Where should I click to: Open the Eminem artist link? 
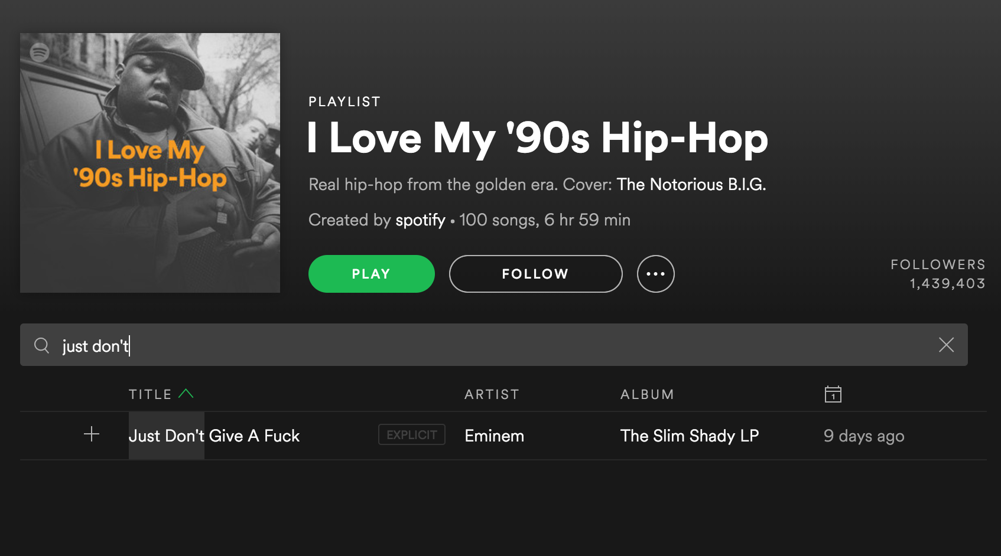pyautogui.click(x=495, y=436)
